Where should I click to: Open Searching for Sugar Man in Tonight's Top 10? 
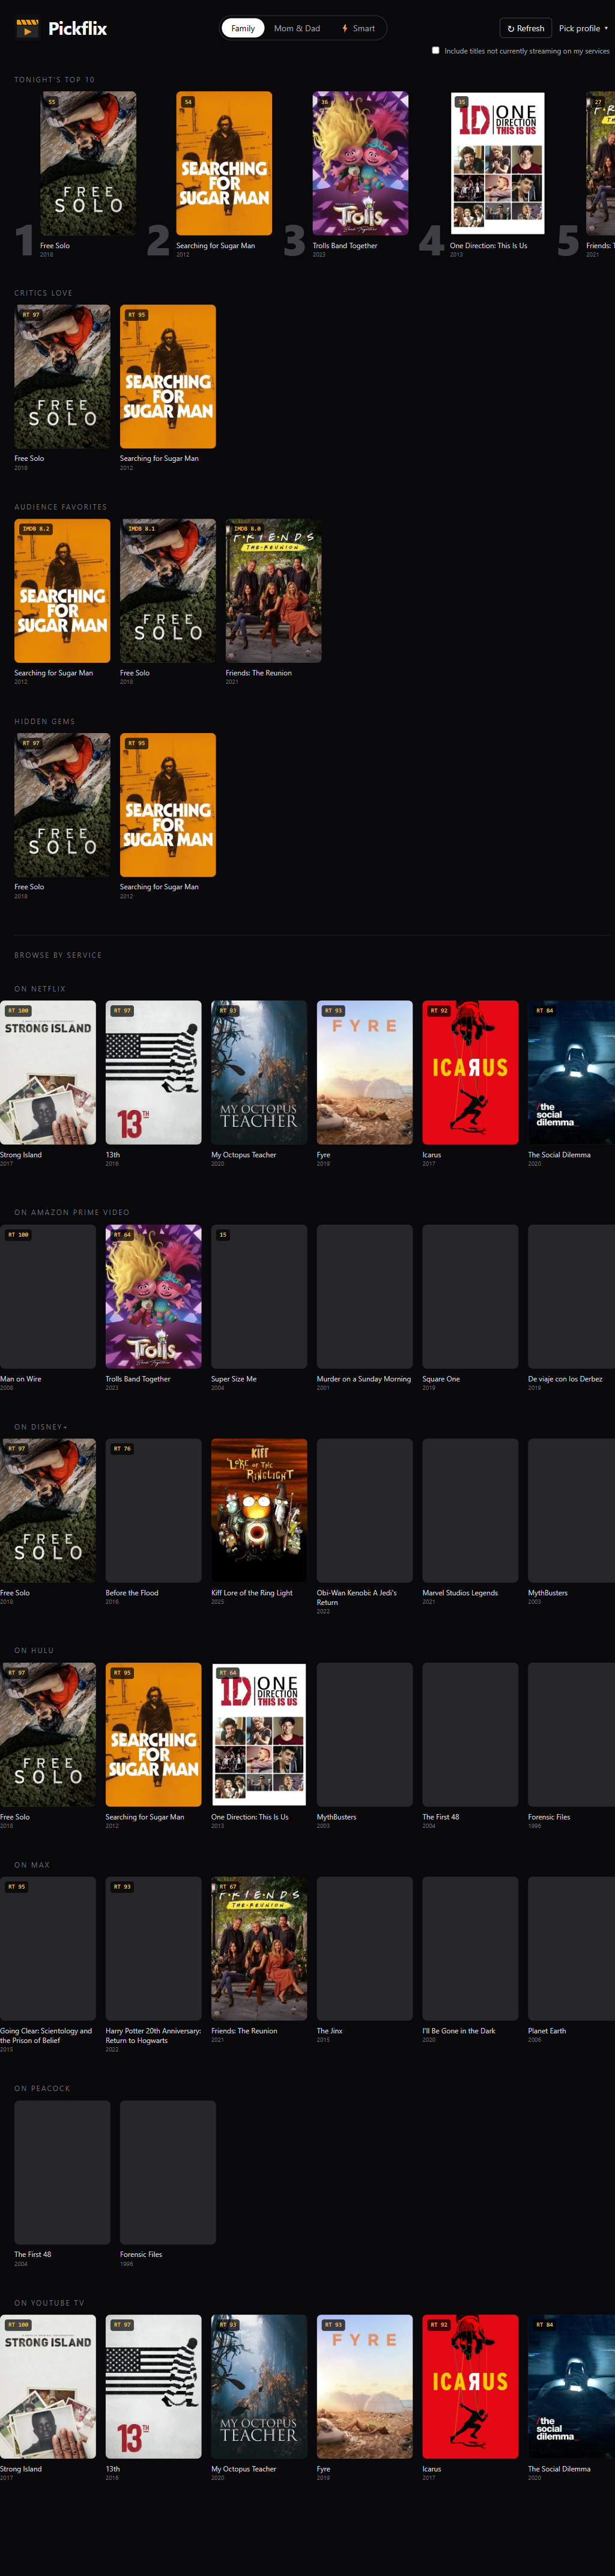(x=224, y=163)
